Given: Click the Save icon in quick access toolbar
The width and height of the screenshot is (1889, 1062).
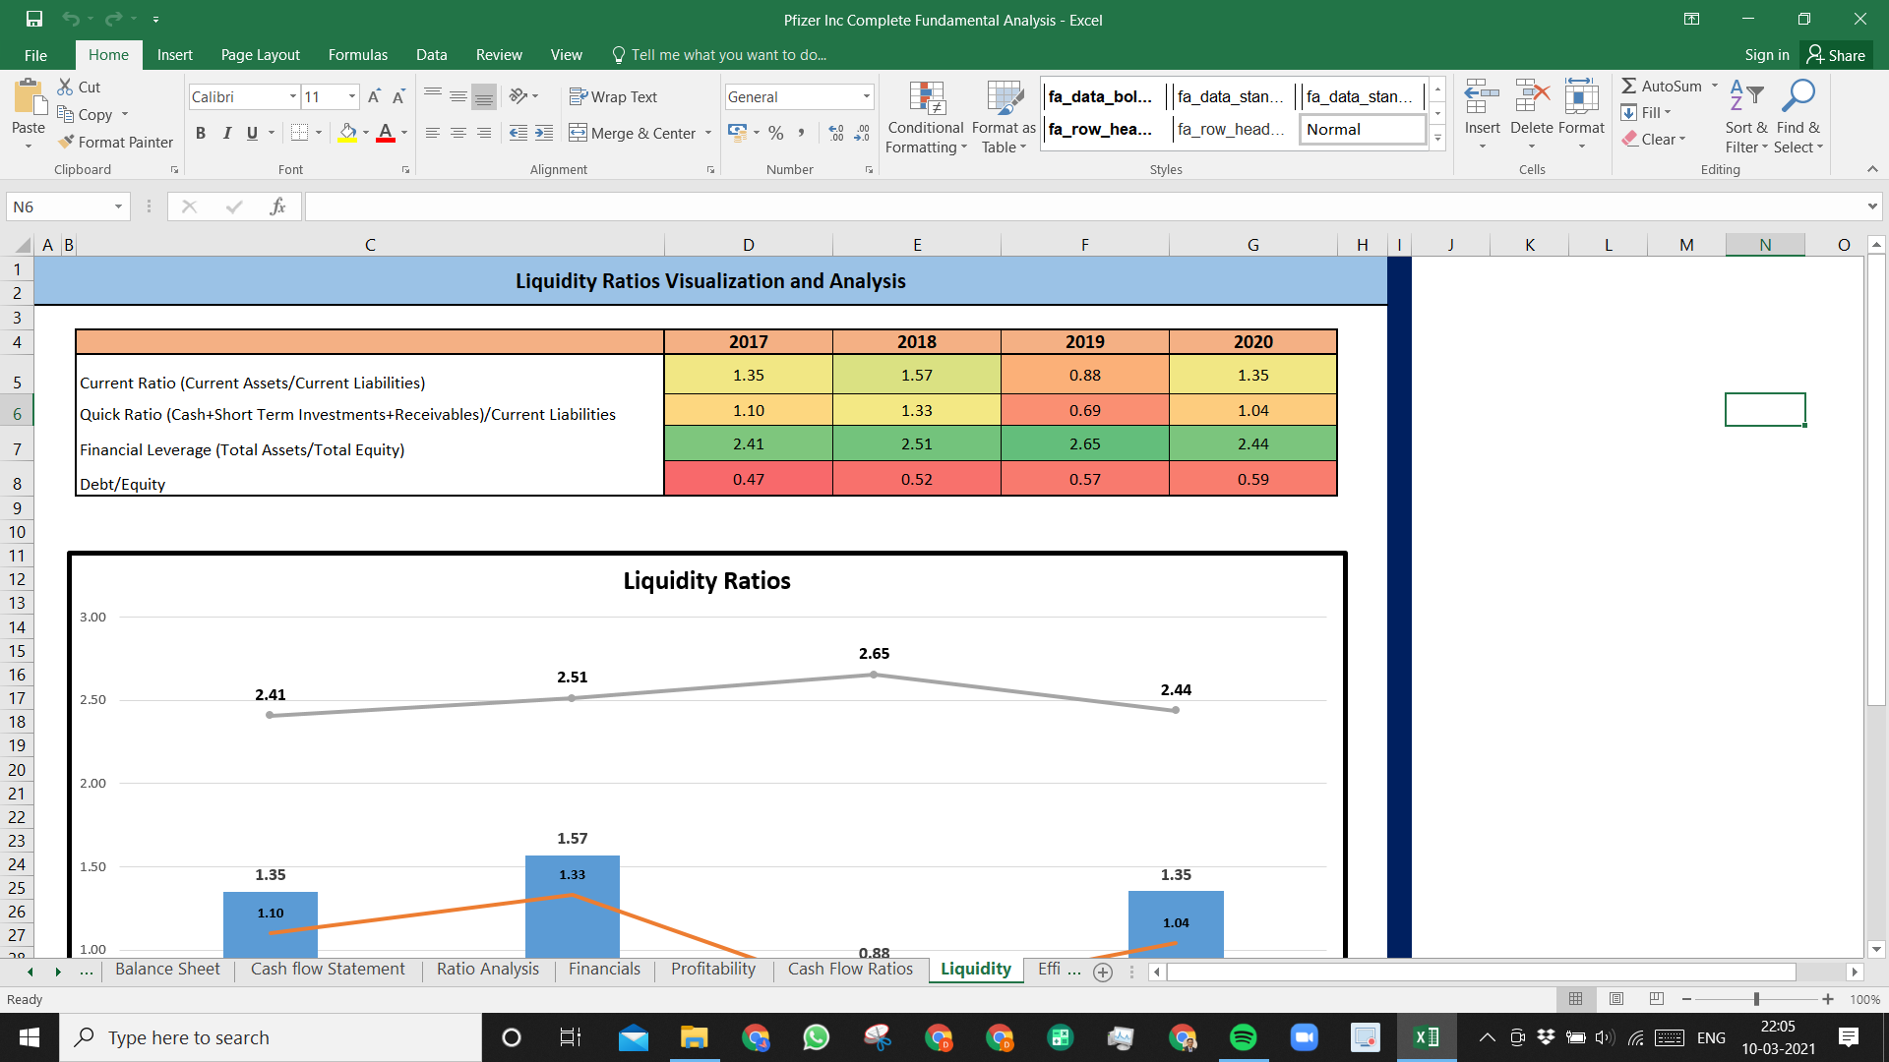Looking at the screenshot, I should point(34,19).
